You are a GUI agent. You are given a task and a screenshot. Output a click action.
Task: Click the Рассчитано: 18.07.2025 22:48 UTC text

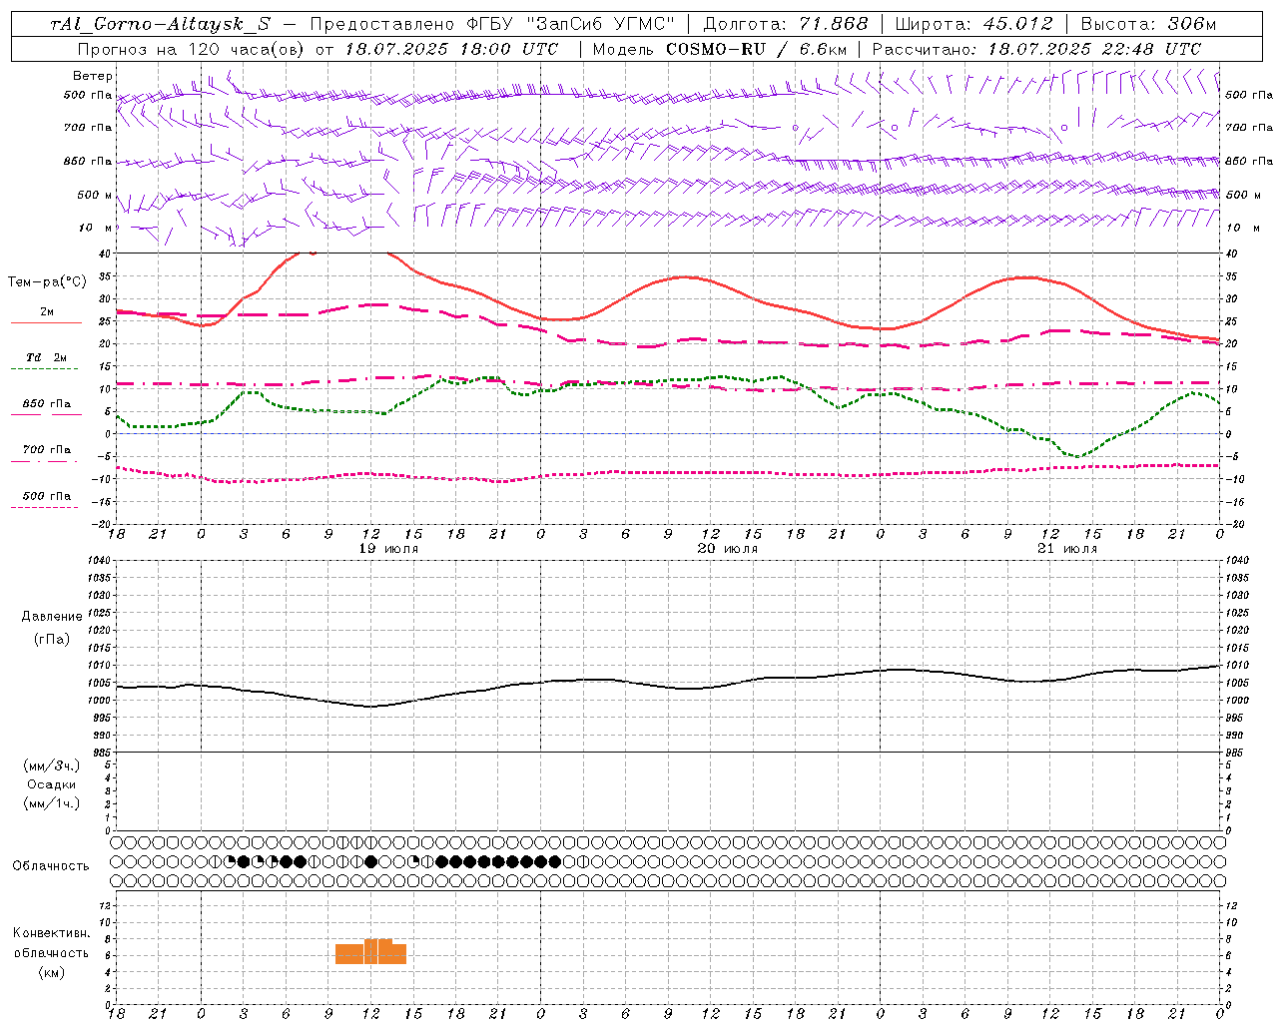1036,49
